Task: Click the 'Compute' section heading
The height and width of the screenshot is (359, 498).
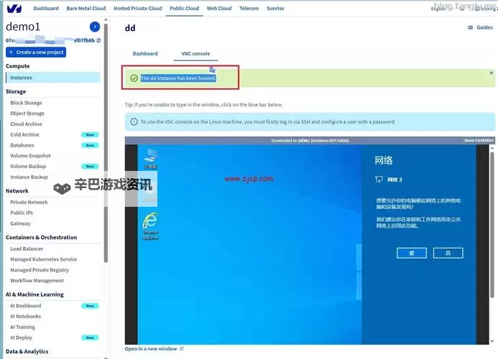Action: tap(18, 66)
